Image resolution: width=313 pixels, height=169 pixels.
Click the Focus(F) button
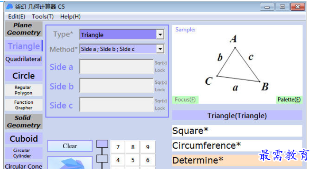[185, 100]
